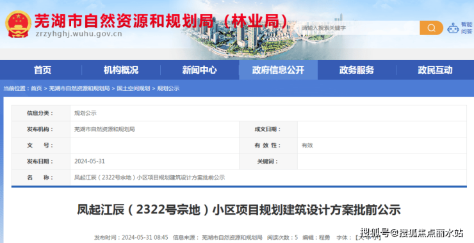
Task: Click the 信息来源 source text below headline
Action: point(218,238)
